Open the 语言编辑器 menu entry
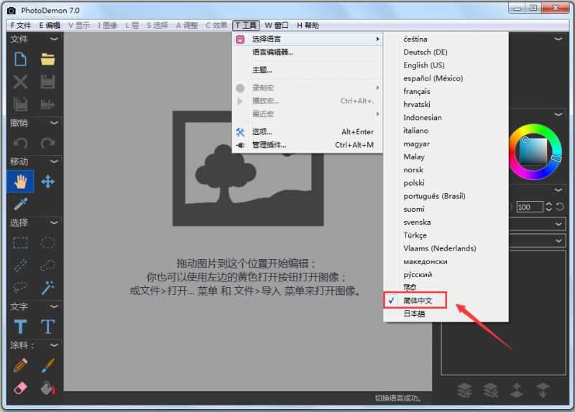Viewport: 575px width, 412px height. coord(272,52)
